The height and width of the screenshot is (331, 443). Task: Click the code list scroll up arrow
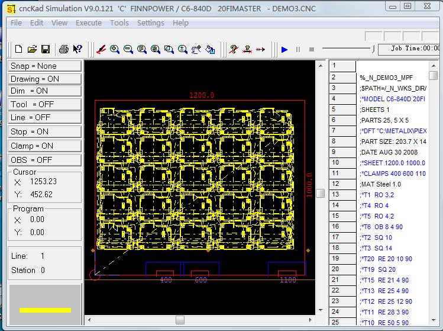coord(434,66)
